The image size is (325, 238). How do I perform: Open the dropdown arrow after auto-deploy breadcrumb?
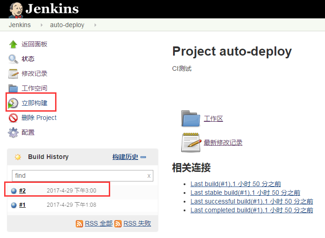[95, 25]
